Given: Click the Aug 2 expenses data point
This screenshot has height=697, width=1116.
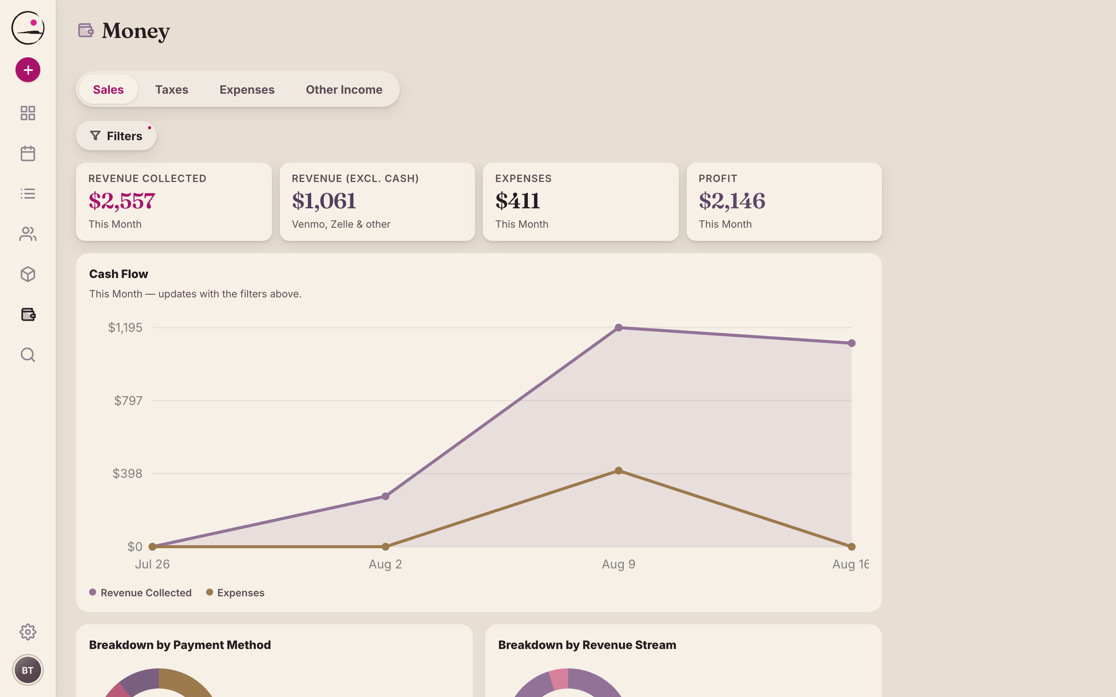Looking at the screenshot, I should pos(386,547).
